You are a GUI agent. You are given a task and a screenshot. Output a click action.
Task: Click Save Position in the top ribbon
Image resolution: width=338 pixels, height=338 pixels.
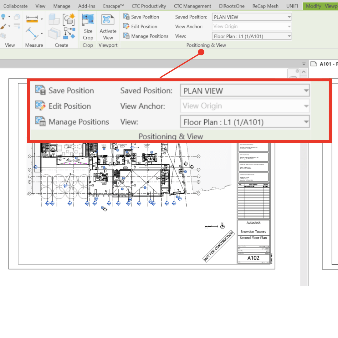coord(141,17)
